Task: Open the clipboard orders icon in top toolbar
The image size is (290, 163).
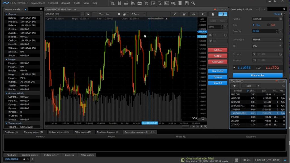Action: tap(119, 3)
